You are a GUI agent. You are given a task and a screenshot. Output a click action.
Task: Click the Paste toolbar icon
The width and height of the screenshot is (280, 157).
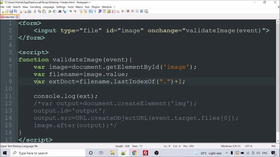coord(44,11)
